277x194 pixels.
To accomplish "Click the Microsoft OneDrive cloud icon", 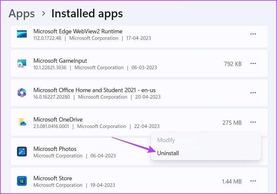I will [x=22, y=122].
